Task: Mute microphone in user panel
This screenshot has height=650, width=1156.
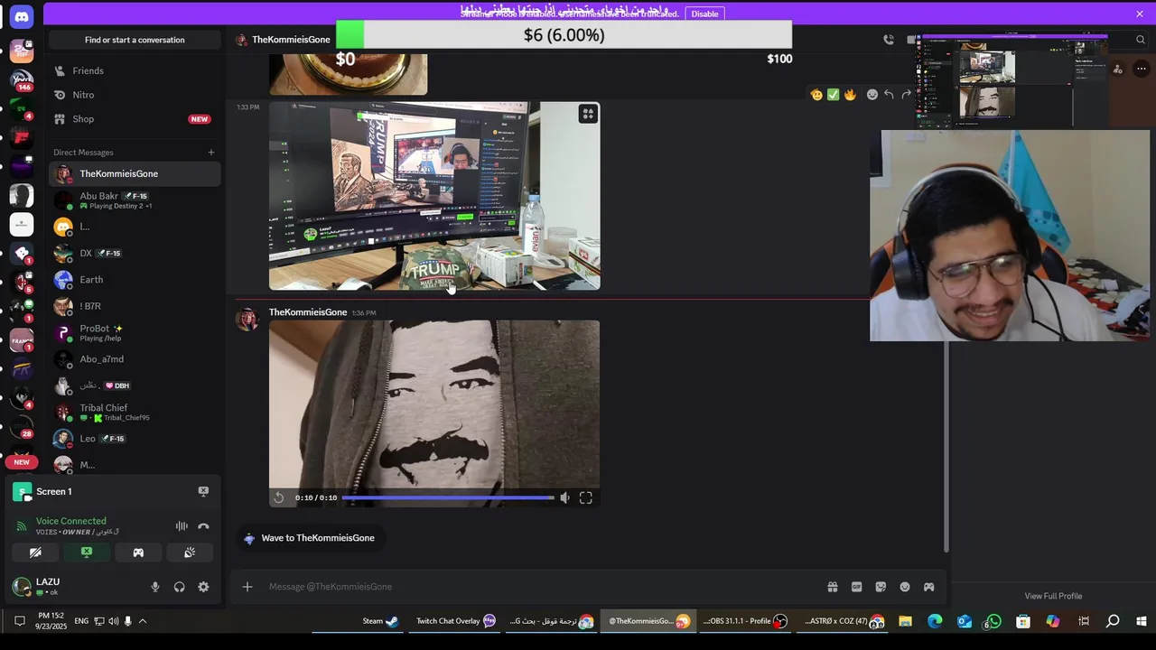Action: click(155, 587)
